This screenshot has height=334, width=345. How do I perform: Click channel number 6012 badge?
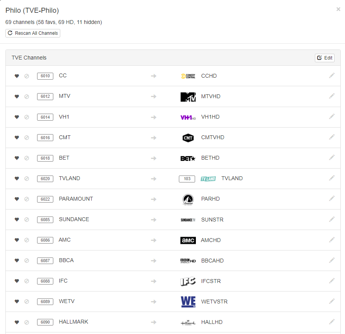[x=45, y=96]
